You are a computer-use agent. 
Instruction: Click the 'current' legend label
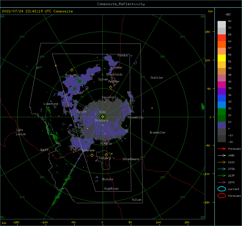[x=234, y=189]
